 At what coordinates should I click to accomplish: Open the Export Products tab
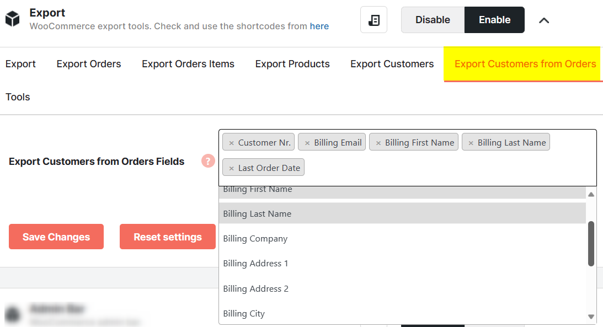(x=292, y=64)
